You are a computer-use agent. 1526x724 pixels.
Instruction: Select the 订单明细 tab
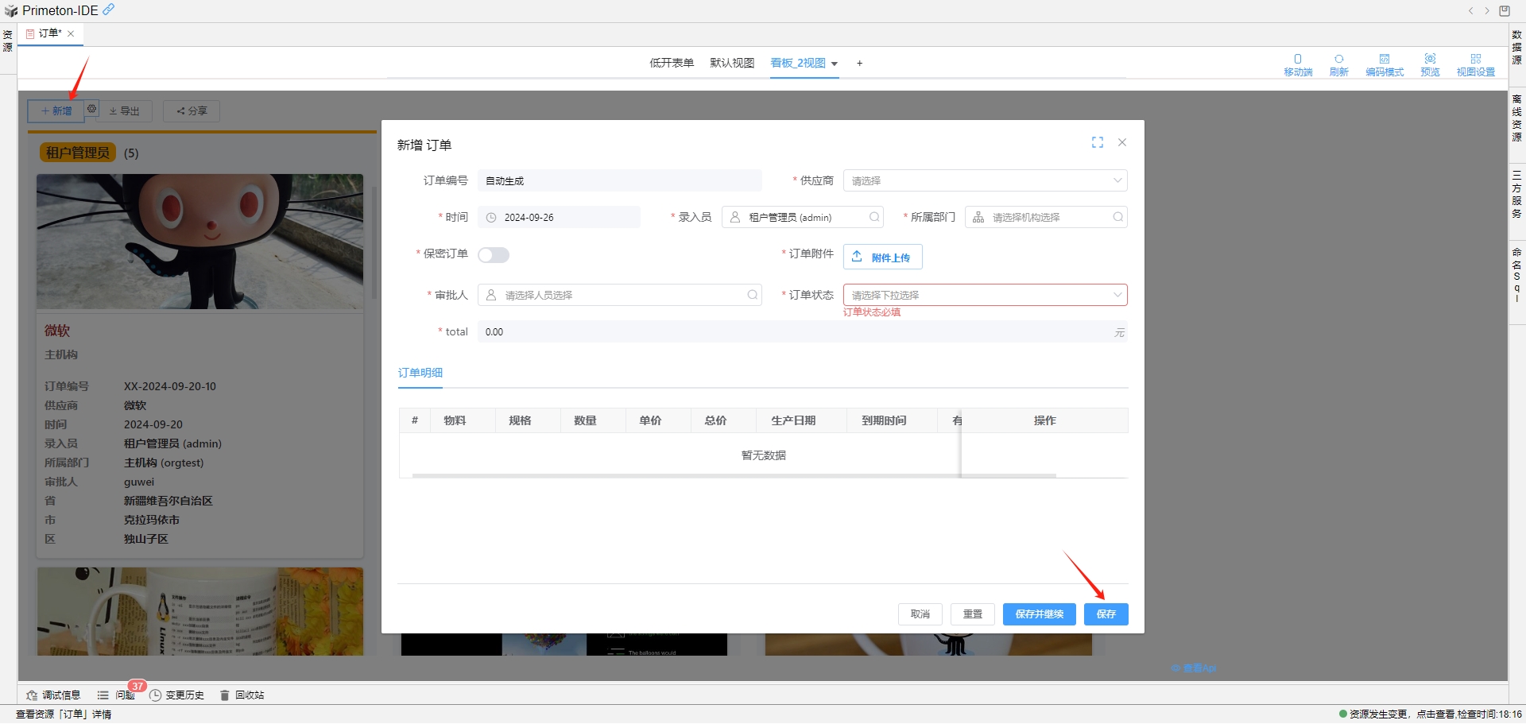click(x=420, y=373)
